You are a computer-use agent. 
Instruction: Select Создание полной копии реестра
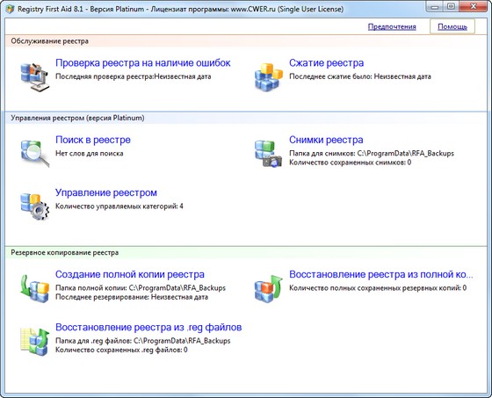pos(130,274)
